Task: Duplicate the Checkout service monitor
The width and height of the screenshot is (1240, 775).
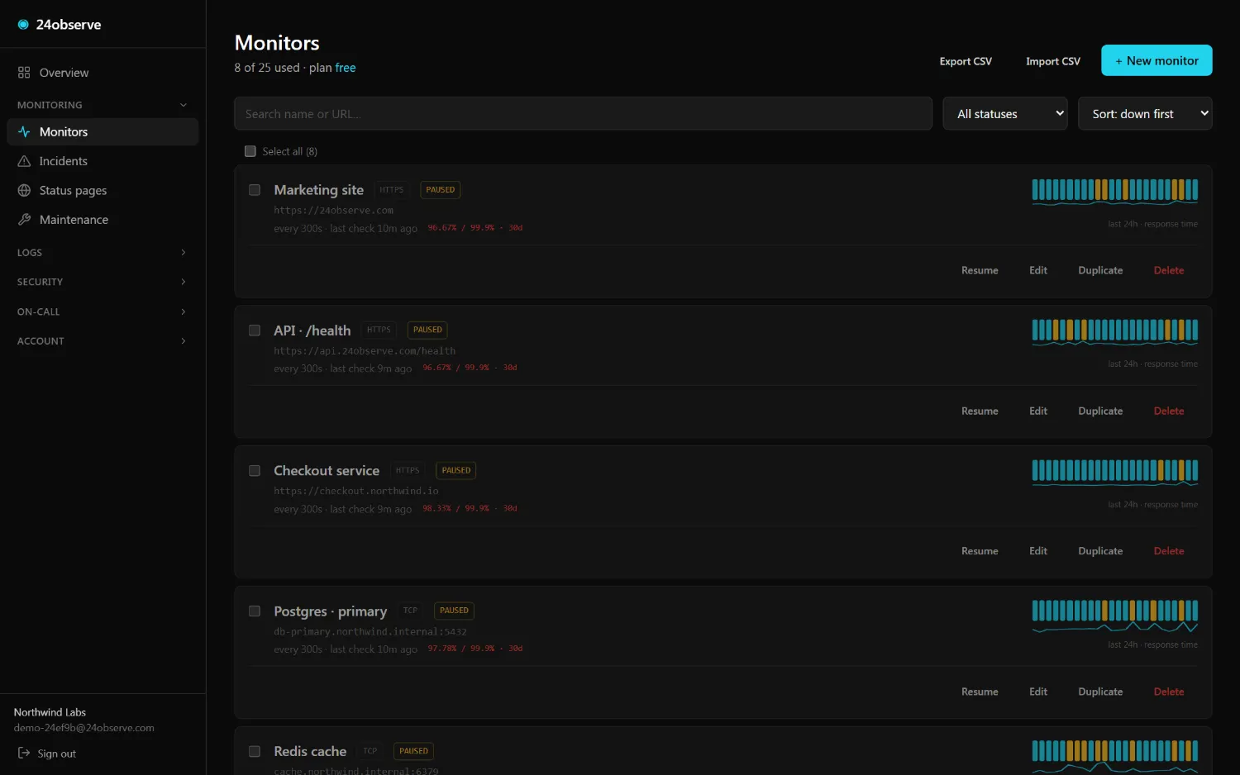Action: click(x=1100, y=551)
